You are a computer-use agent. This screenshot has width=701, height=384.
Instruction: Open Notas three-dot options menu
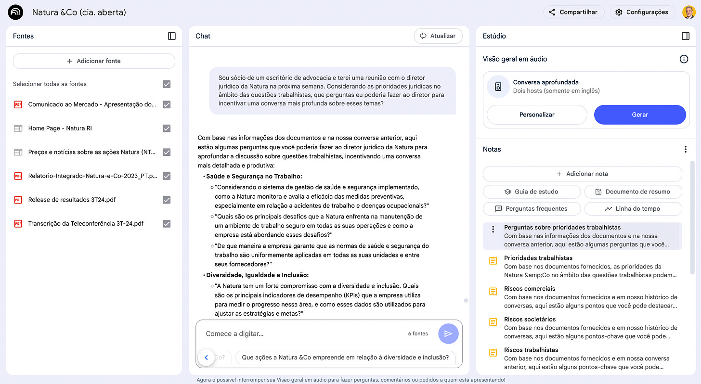click(686, 149)
